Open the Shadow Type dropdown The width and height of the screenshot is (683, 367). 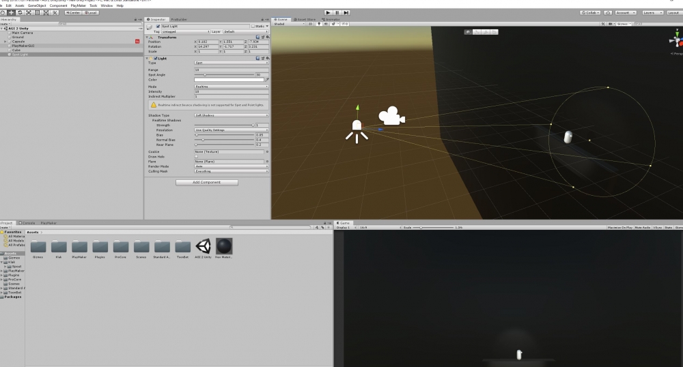(x=232, y=115)
